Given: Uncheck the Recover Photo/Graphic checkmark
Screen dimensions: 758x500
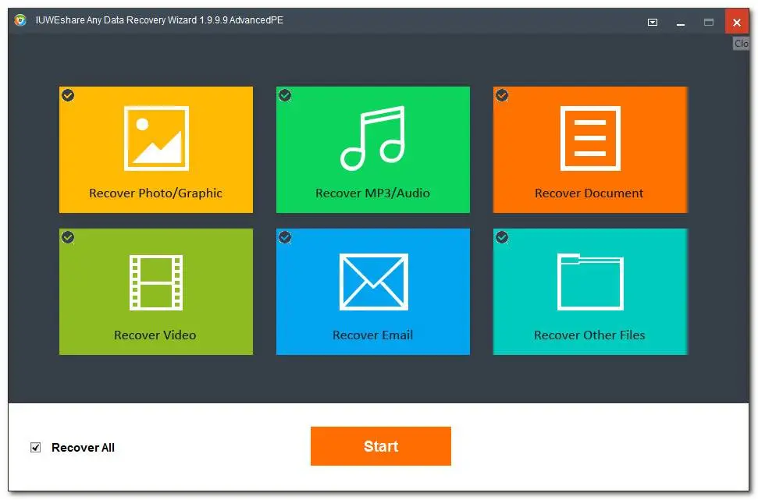Looking at the screenshot, I should (x=68, y=95).
